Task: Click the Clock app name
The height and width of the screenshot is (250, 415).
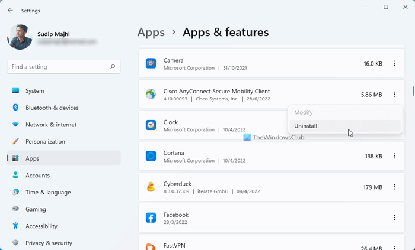Action: tap(171, 122)
